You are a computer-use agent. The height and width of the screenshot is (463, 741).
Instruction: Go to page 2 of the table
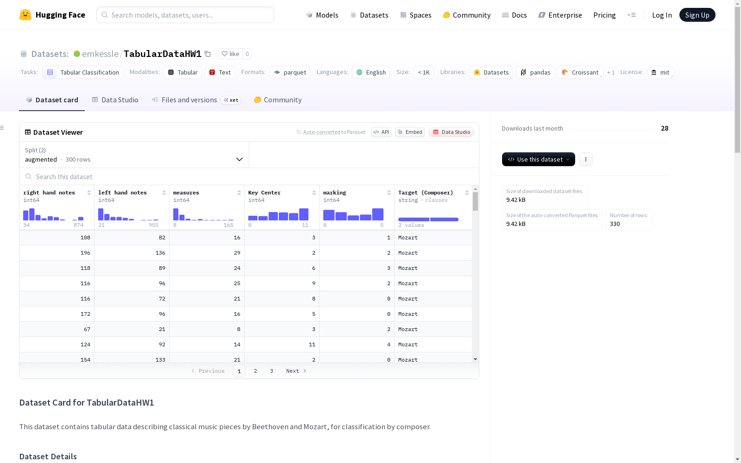255,371
